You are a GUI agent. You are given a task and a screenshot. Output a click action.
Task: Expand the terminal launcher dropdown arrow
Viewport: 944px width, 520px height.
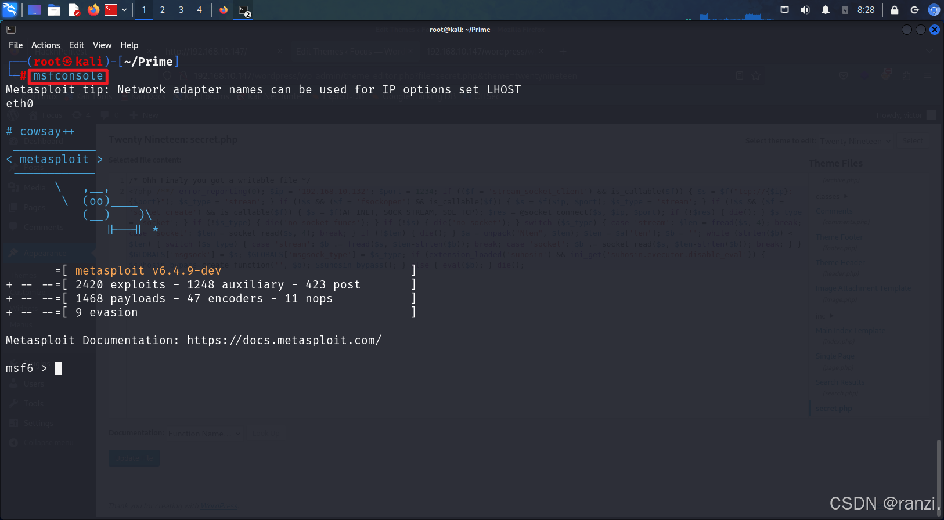[124, 10]
